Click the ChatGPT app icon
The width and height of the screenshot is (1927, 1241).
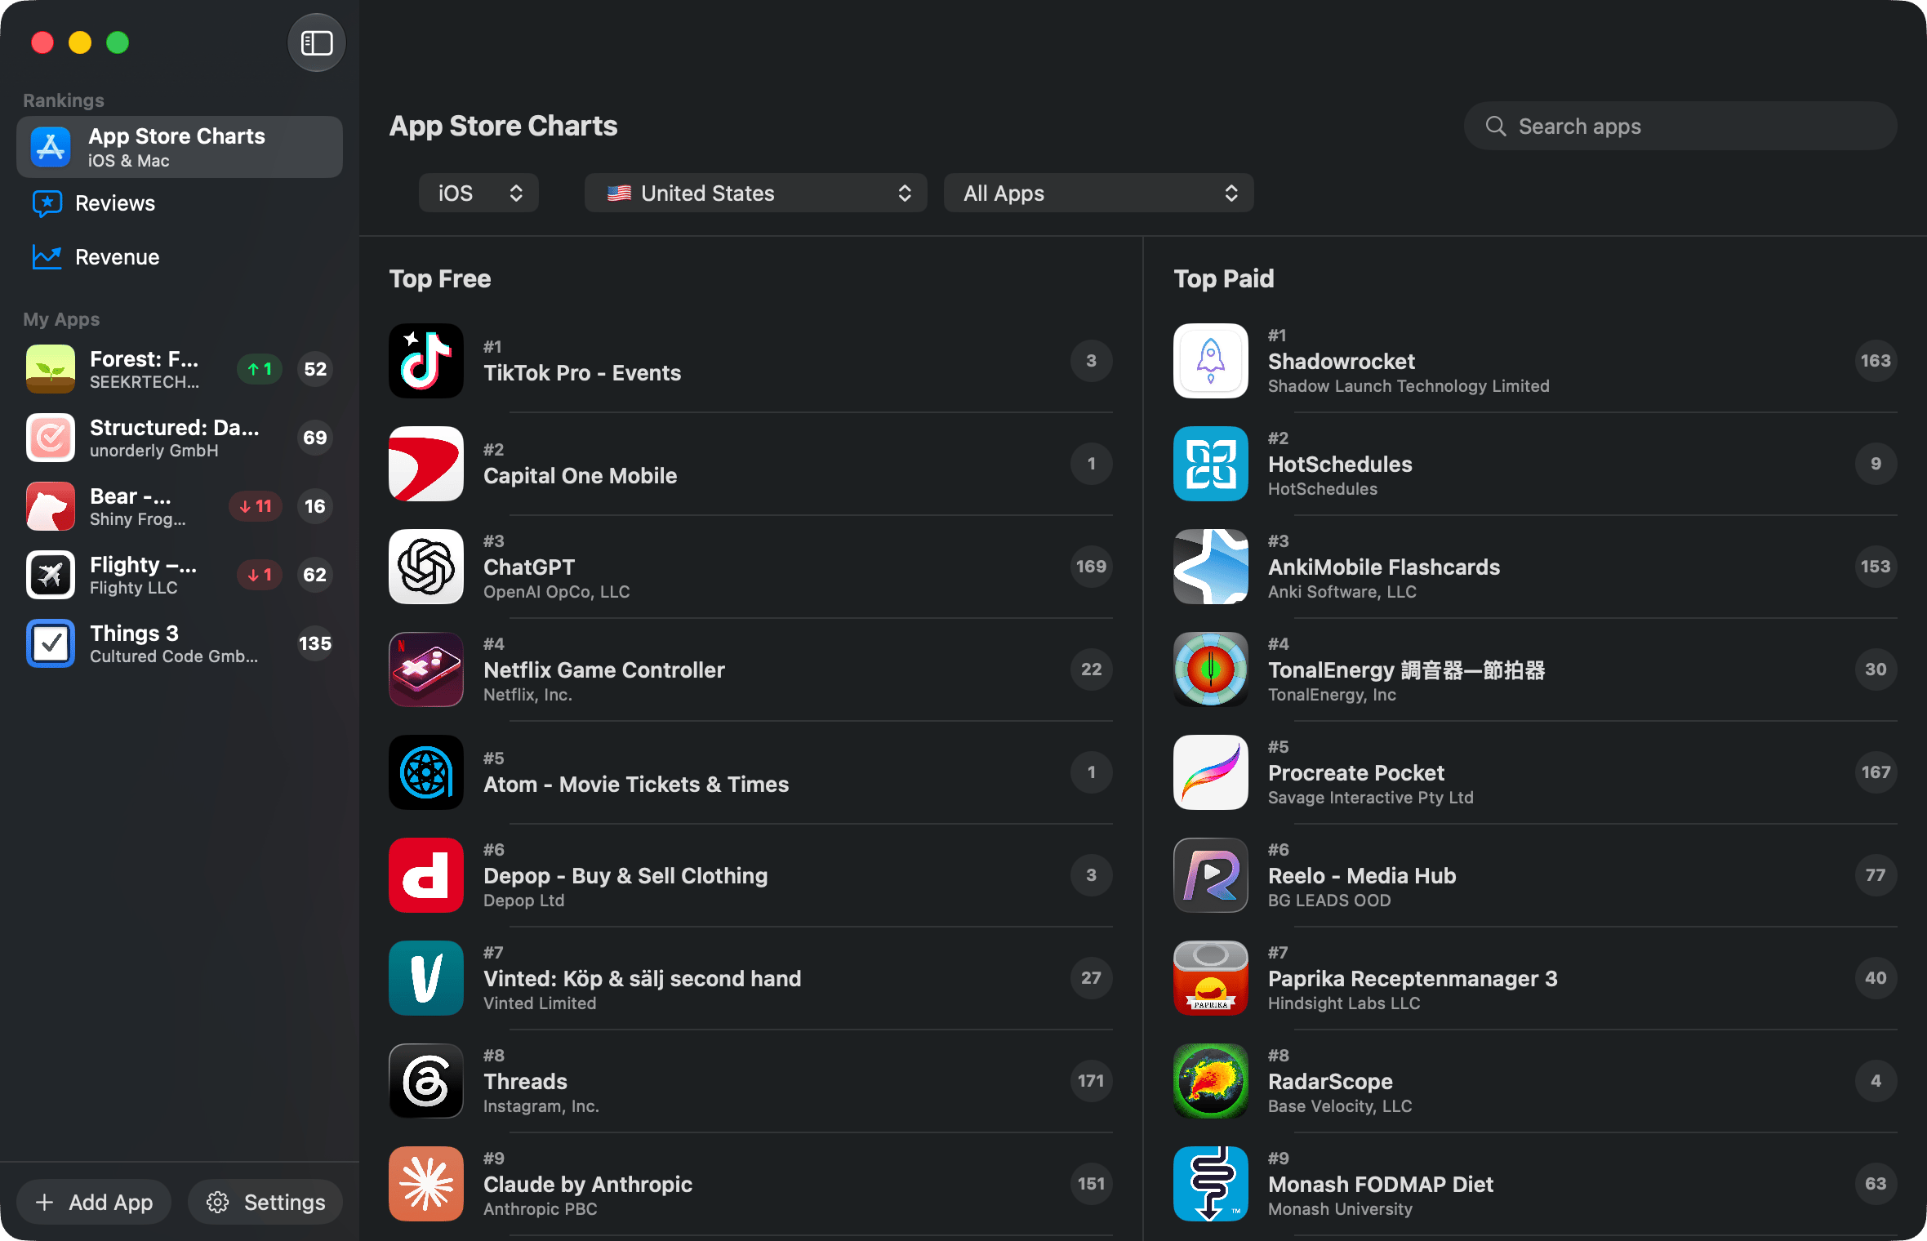click(x=426, y=567)
